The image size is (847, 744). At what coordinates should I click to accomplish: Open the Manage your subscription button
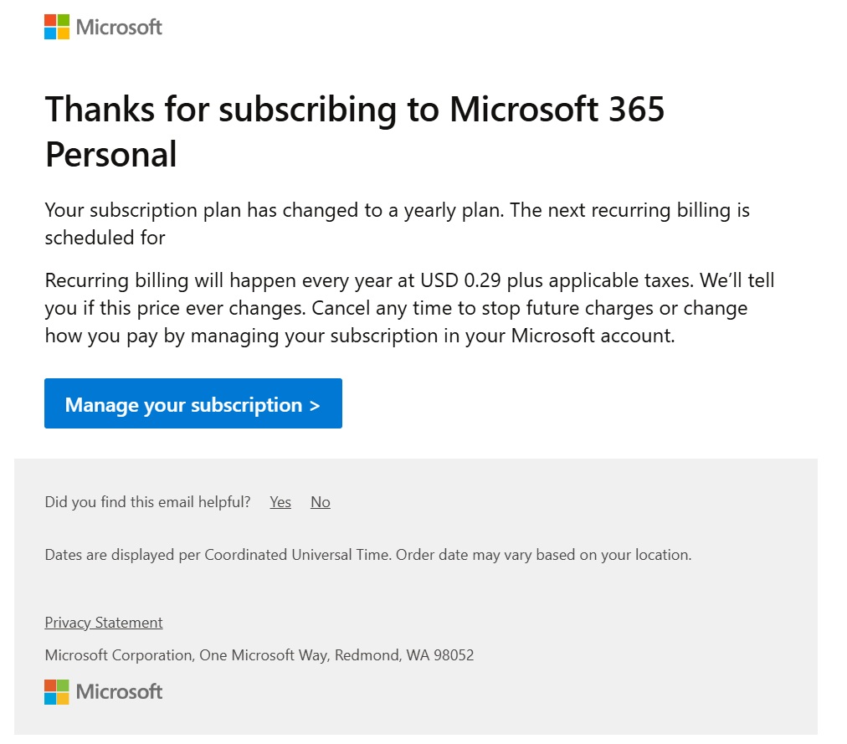pos(192,404)
